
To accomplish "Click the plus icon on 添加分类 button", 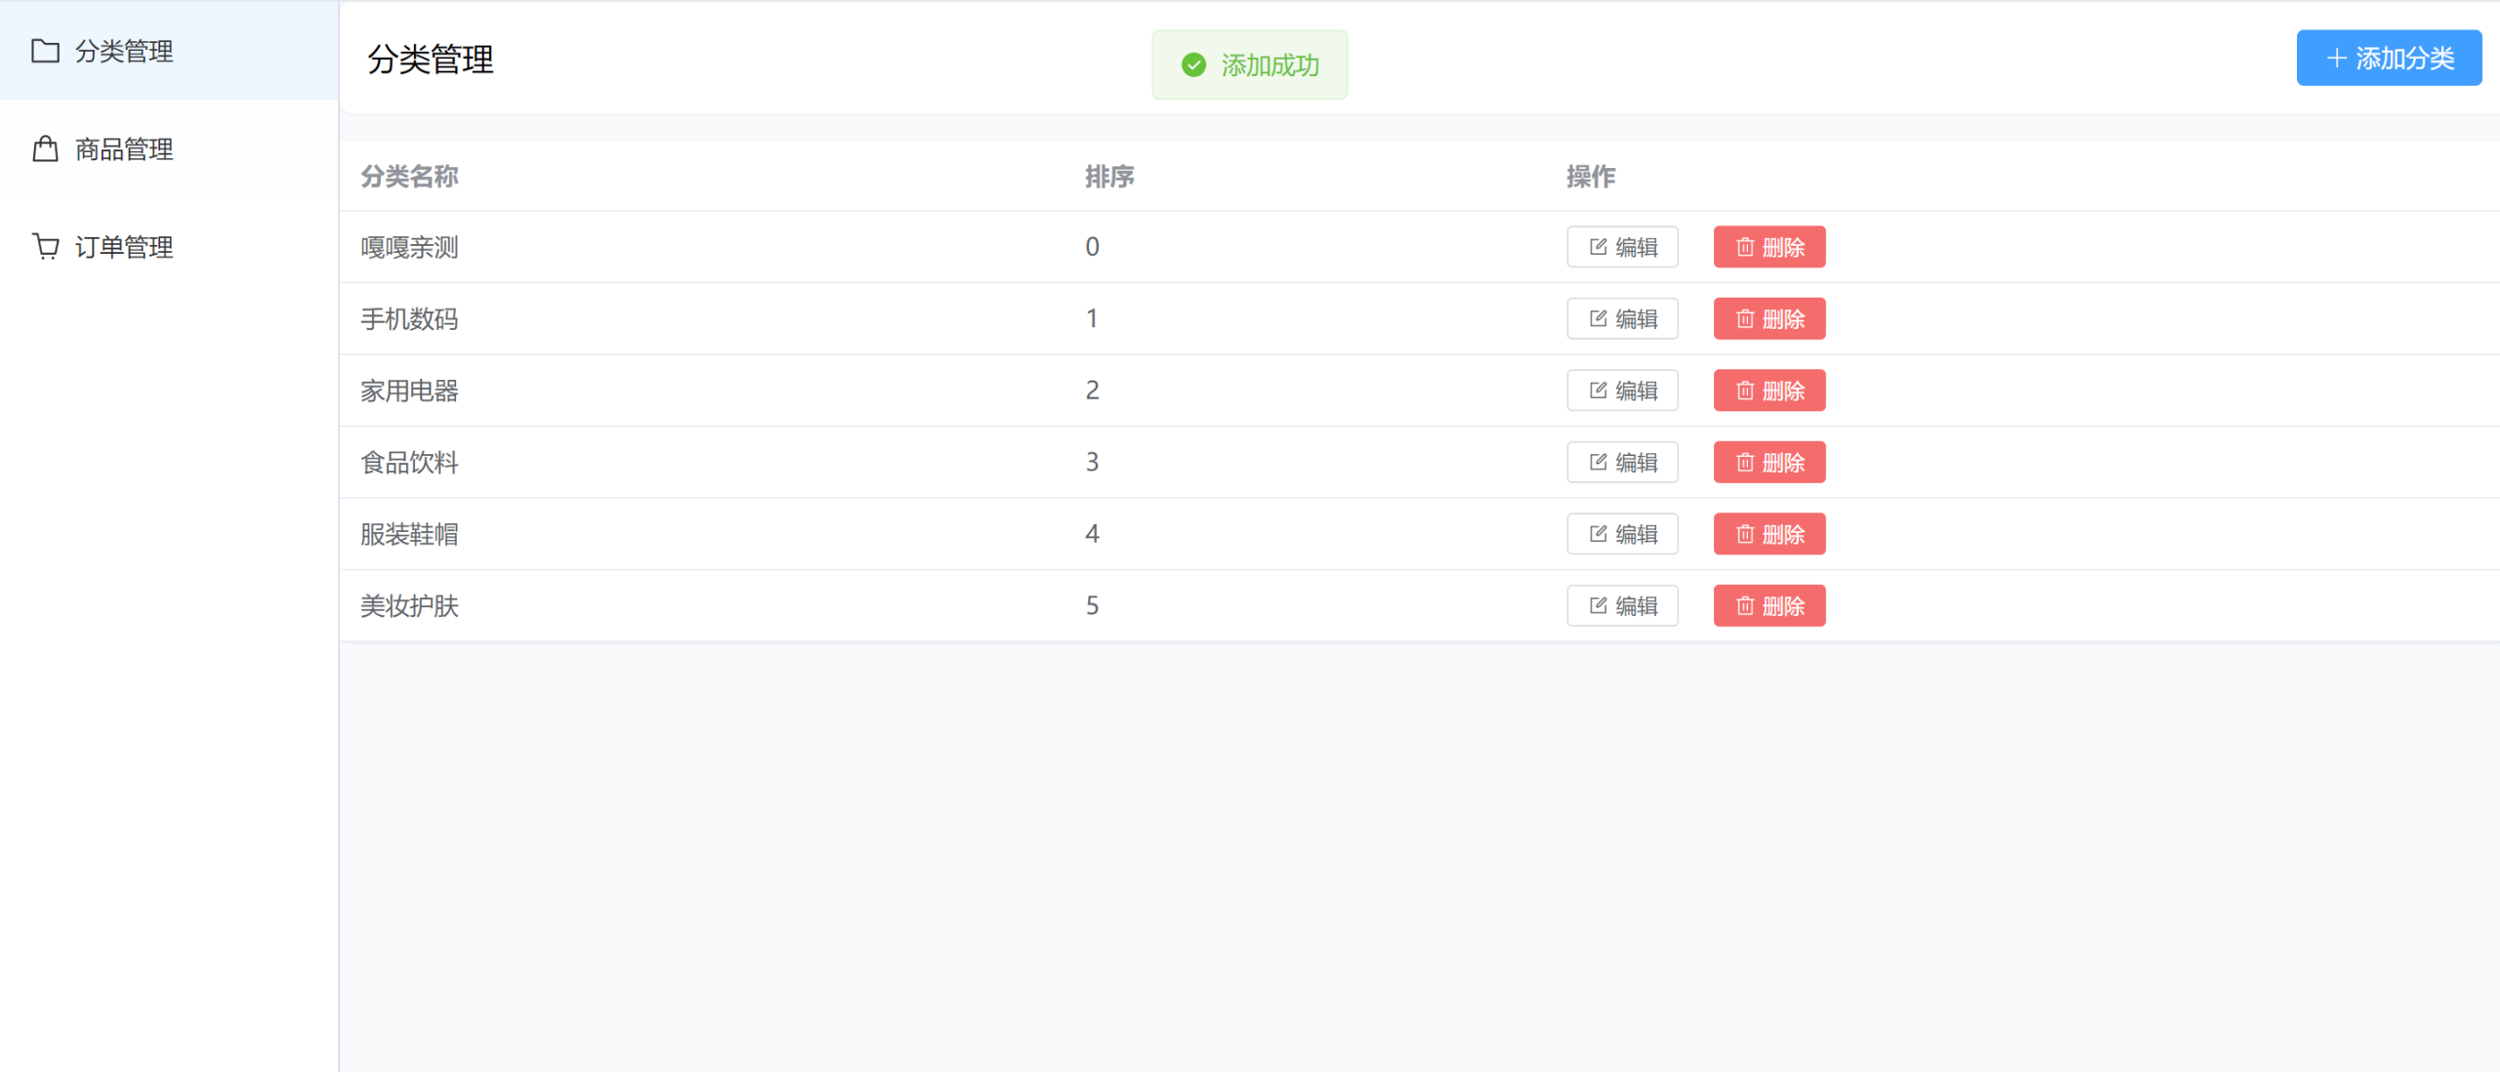I will pos(2336,59).
